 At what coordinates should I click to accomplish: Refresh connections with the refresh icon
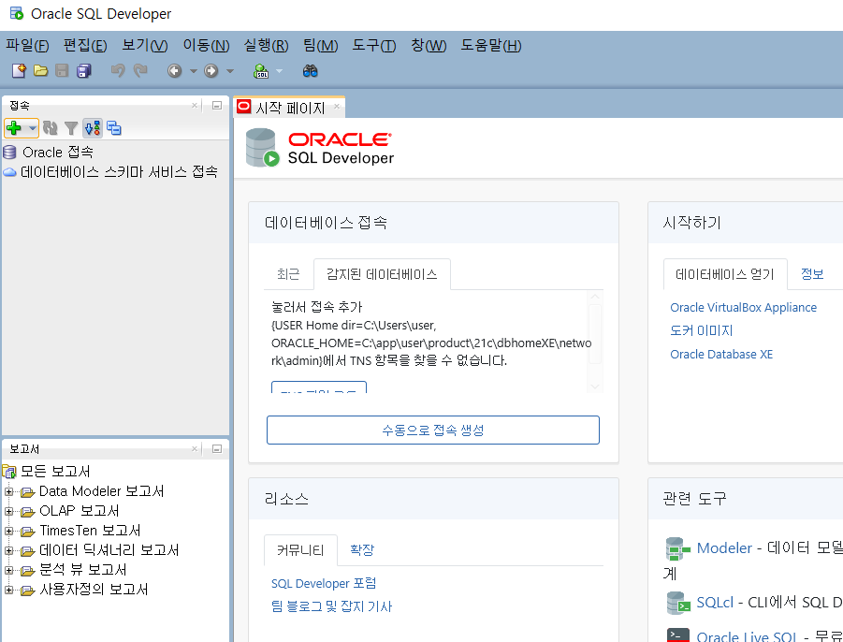pyautogui.click(x=50, y=128)
